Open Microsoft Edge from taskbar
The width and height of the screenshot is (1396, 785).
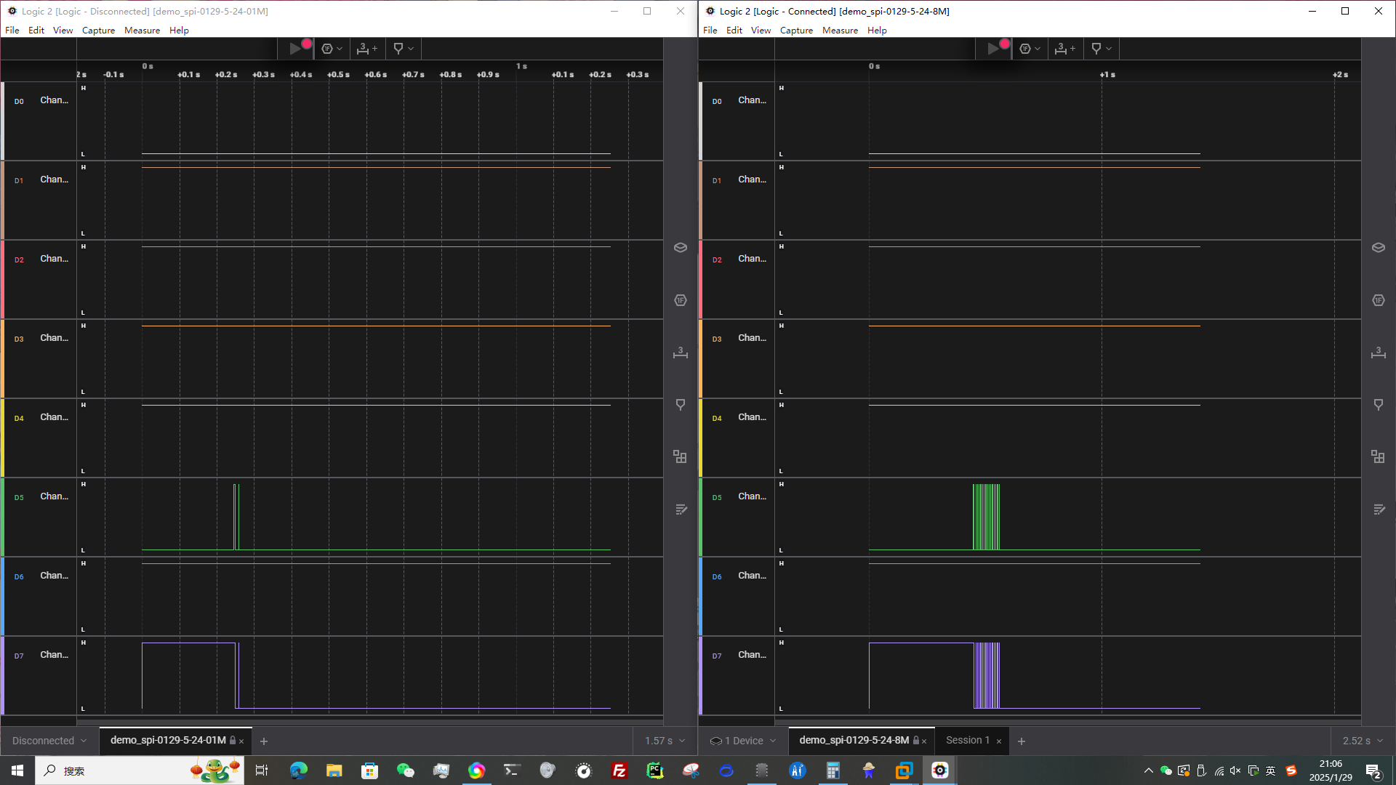tap(298, 770)
